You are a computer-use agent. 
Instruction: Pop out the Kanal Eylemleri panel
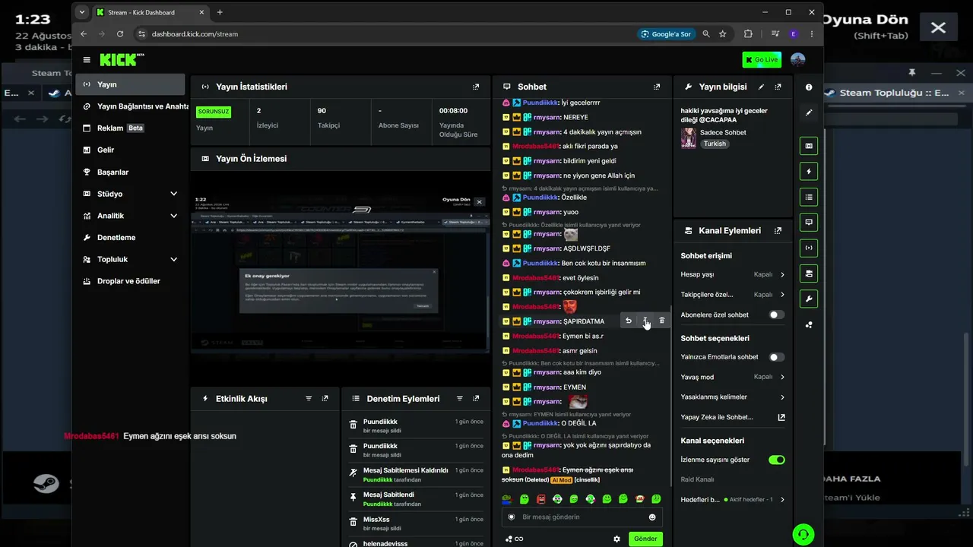(x=778, y=231)
